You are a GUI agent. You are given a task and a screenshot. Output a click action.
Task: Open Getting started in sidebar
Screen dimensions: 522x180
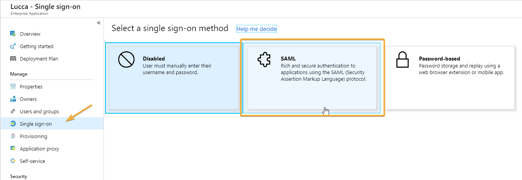tap(52, 46)
